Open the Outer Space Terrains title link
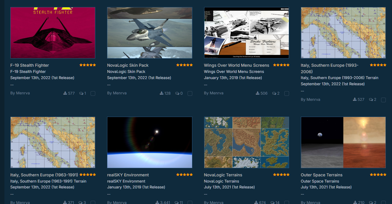The width and height of the screenshot is (392, 204). coord(322,175)
